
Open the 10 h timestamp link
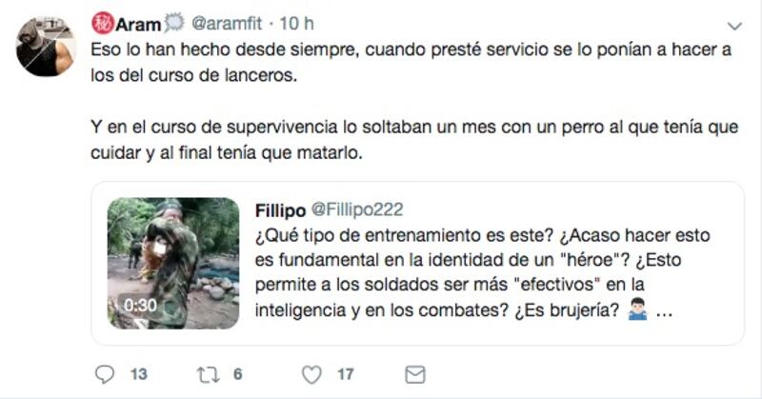296,23
